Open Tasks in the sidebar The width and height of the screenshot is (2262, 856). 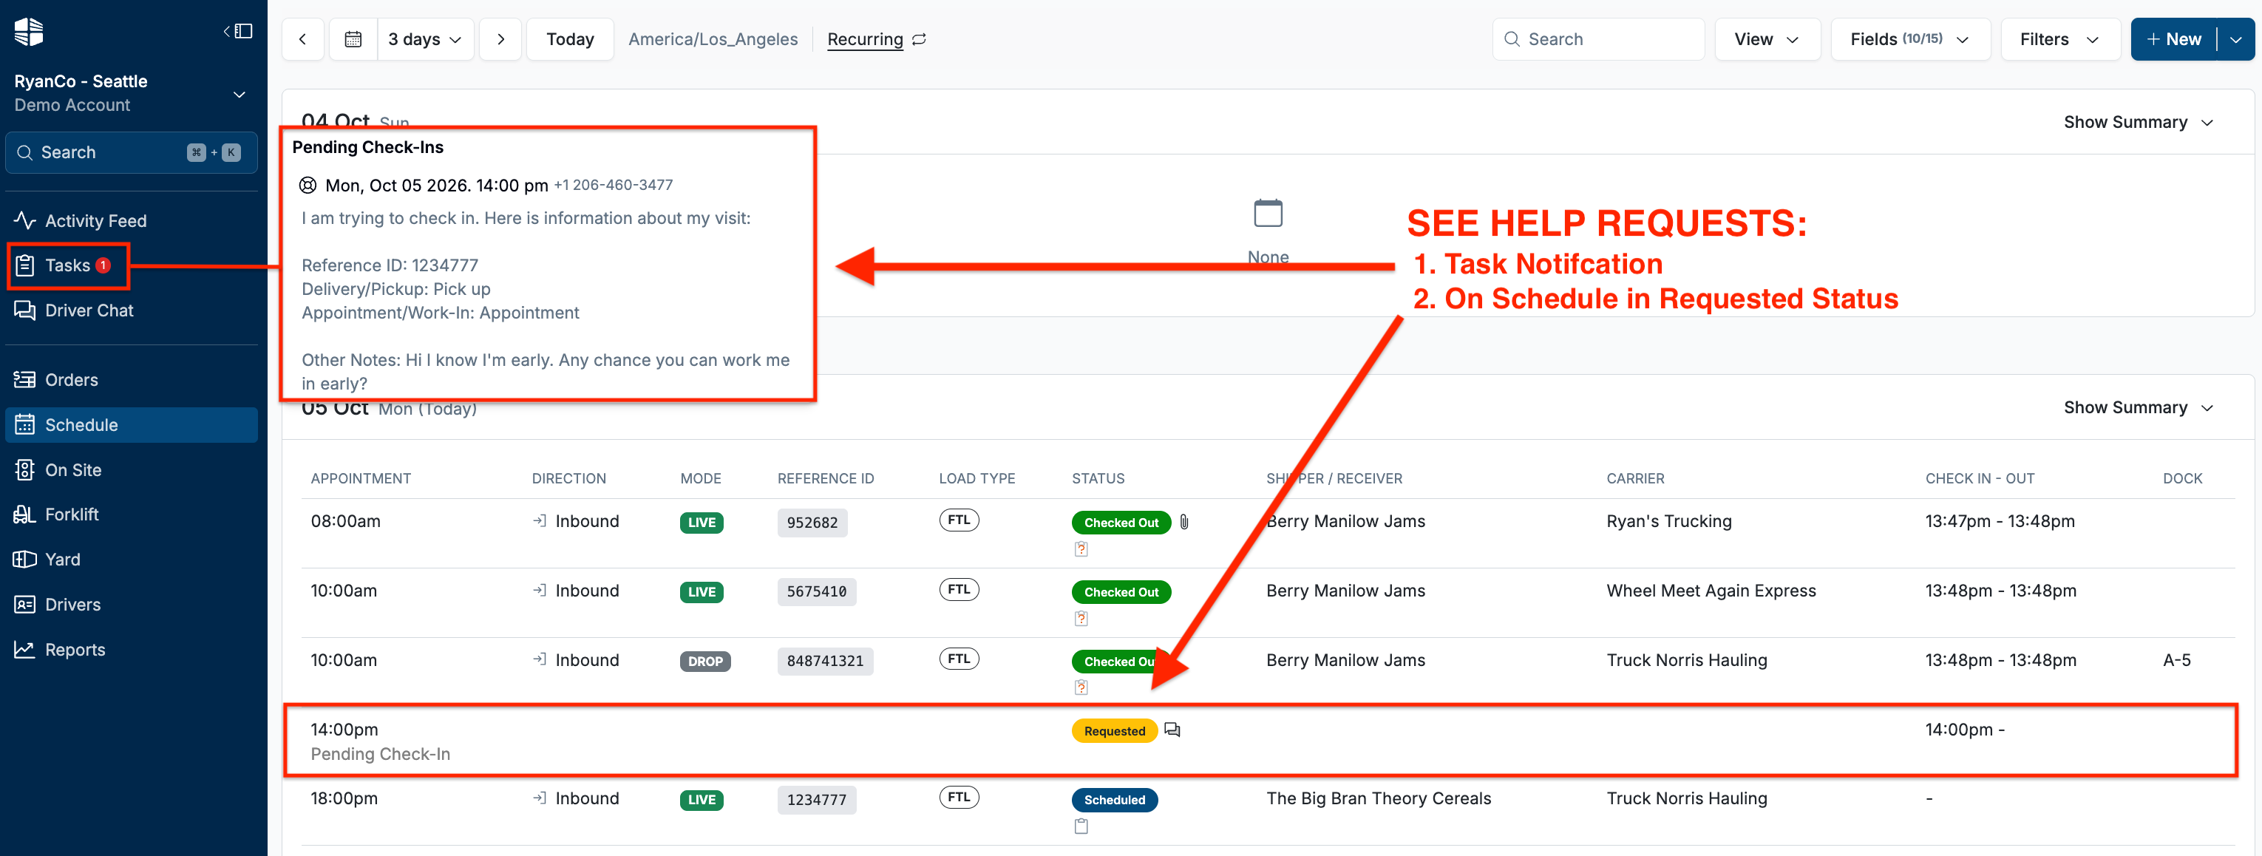(69, 265)
